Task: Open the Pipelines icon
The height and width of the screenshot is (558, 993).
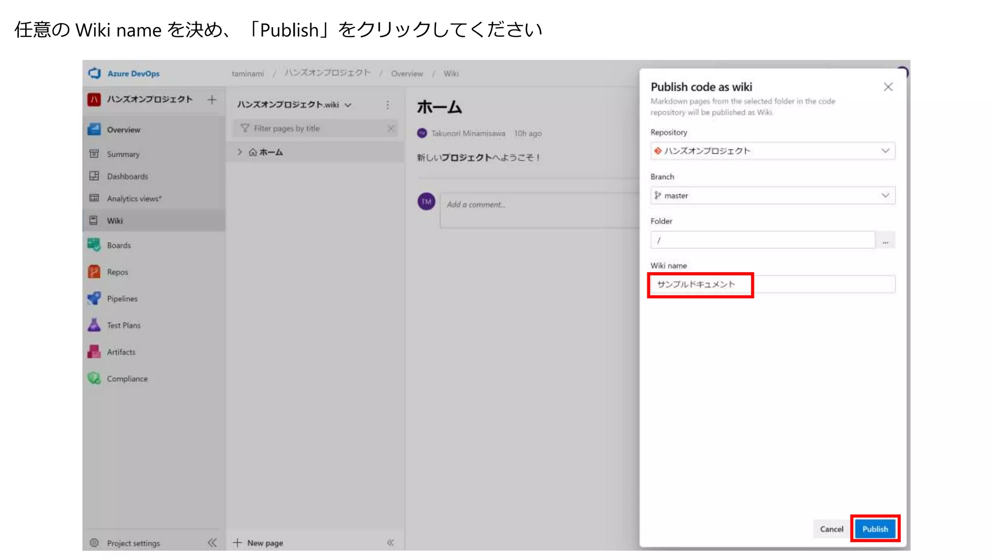Action: click(x=94, y=298)
